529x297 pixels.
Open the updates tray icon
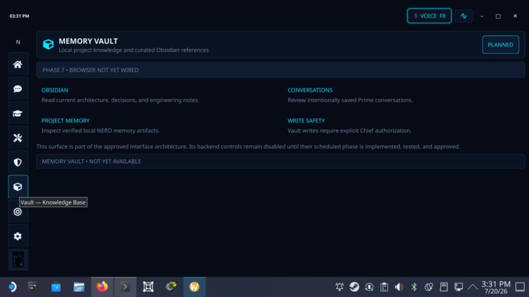pyautogui.click(x=369, y=287)
